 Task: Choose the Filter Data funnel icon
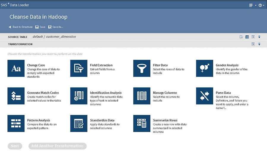(142, 68)
